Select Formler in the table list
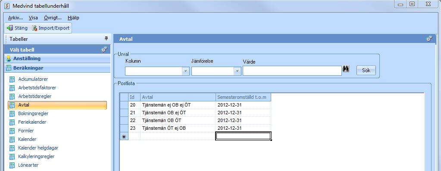The width and height of the screenshot is (441, 171). coord(26,131)
